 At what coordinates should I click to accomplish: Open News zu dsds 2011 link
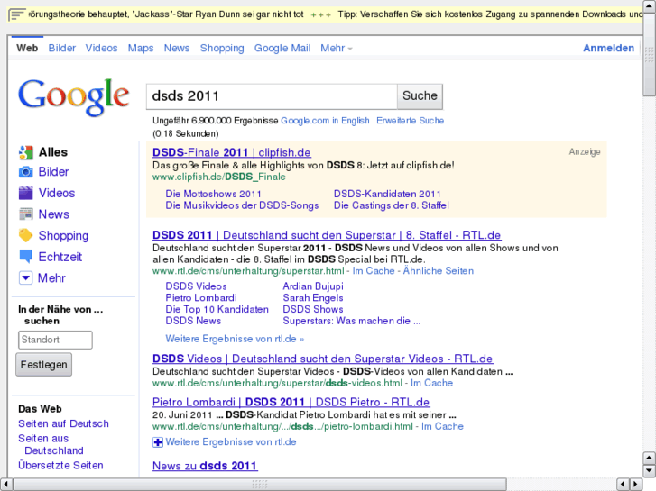[205, 466]
